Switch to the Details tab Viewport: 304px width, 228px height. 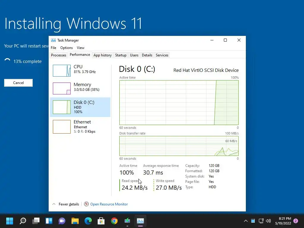tap(147, 55)
